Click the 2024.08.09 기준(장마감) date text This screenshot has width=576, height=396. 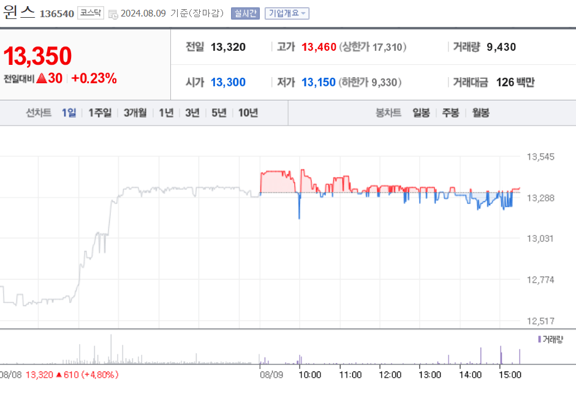(172, 13)
